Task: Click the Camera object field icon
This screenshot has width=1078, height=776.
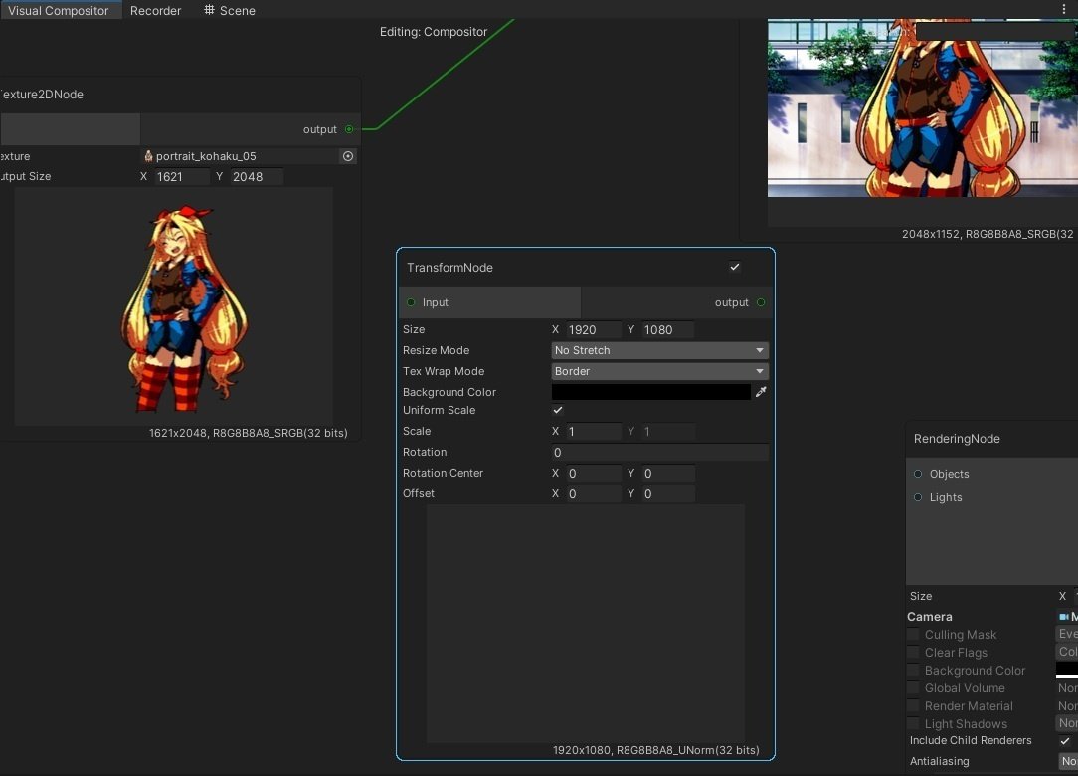Action: pos(1064,617)
